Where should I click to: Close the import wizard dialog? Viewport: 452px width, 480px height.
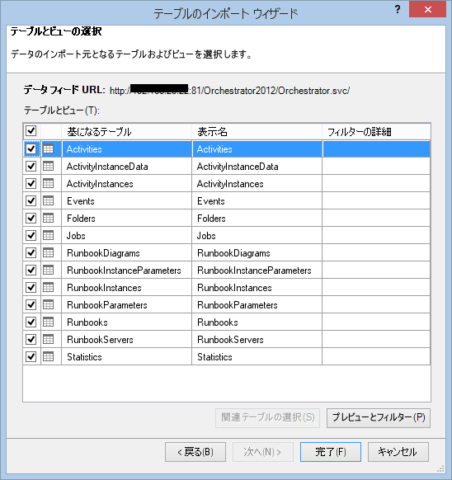pos(427,9)
